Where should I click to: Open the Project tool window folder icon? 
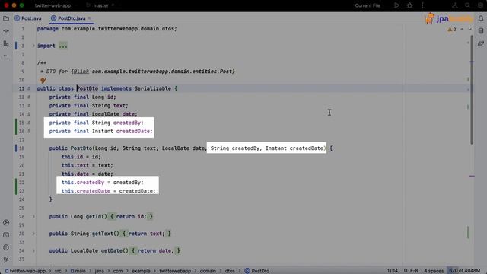point(6,18)
